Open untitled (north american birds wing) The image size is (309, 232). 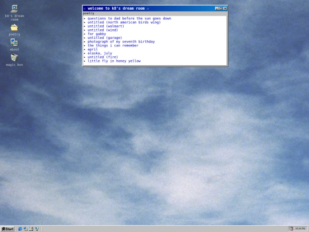tap(124, 22)
